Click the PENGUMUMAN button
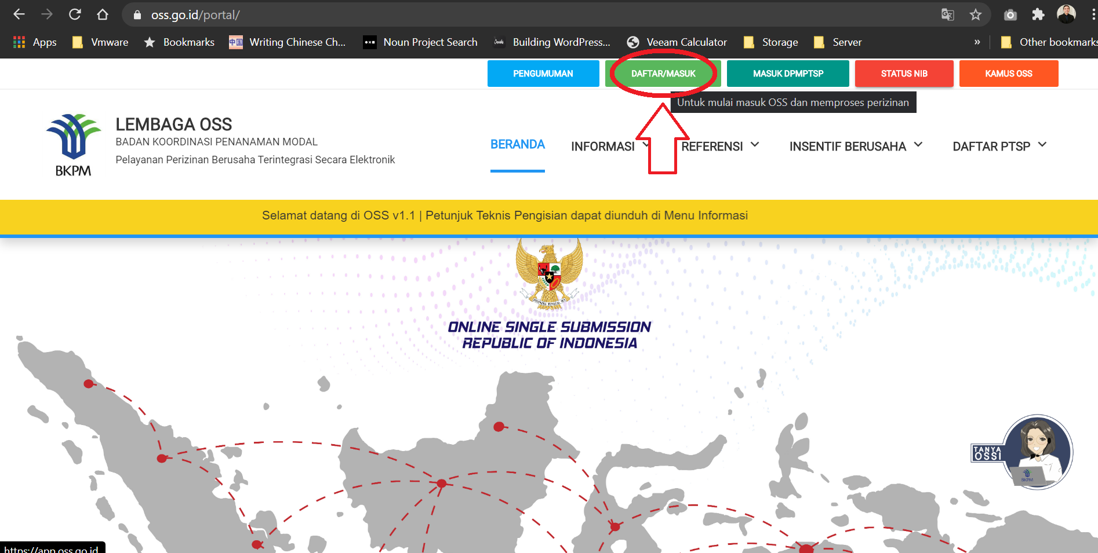 pos(543,74)
